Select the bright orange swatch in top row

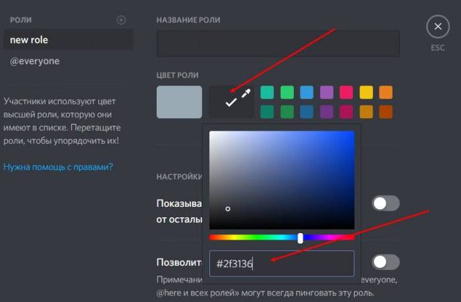coord(386,93)
